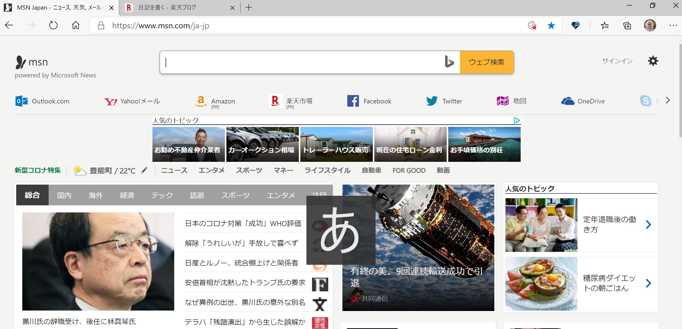Open the 地図 map icon
Image resolution: width=682 pixels, height=329 pixels.
(503, 101)
